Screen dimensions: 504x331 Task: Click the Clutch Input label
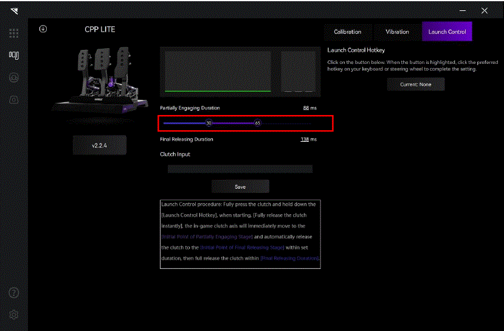[175, 155]
